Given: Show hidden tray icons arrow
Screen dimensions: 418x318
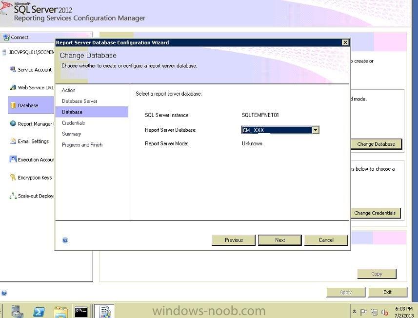Looking at the screenshot, I should 354,311.
